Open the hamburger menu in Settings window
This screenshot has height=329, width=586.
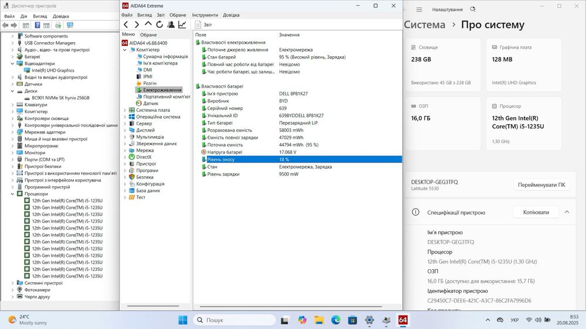419,9
